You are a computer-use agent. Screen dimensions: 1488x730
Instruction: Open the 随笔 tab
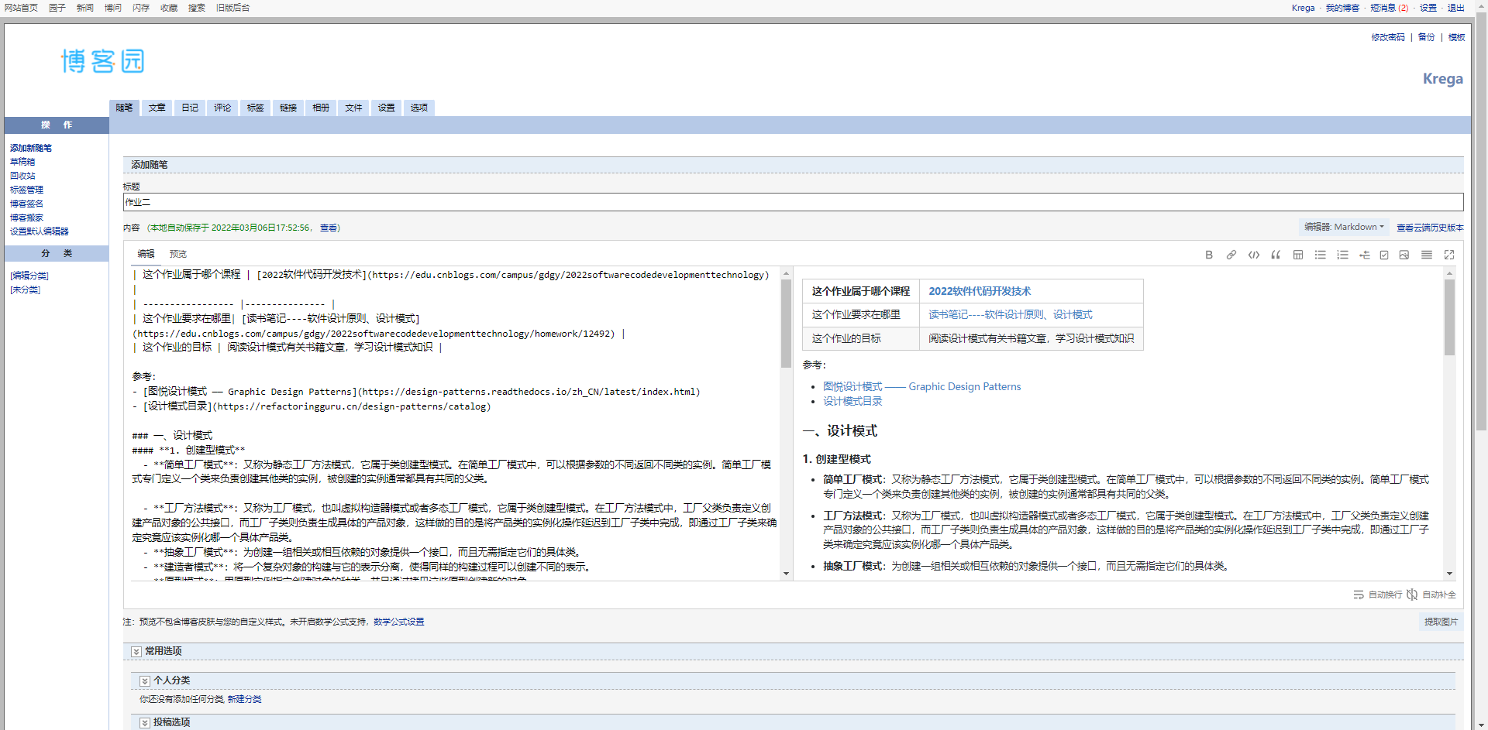coord(124,108)
